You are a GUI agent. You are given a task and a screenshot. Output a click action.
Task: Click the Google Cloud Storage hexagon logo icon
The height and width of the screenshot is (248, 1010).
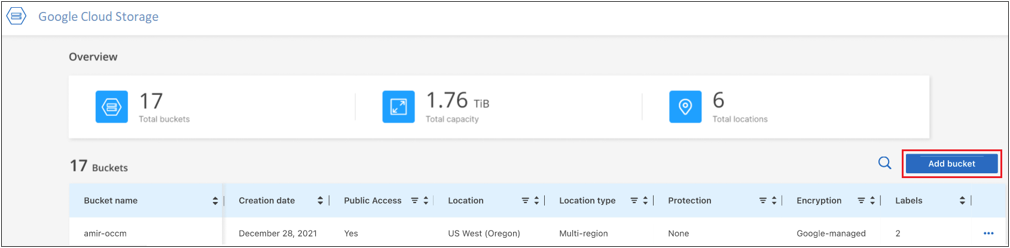[x=17, y=17]
